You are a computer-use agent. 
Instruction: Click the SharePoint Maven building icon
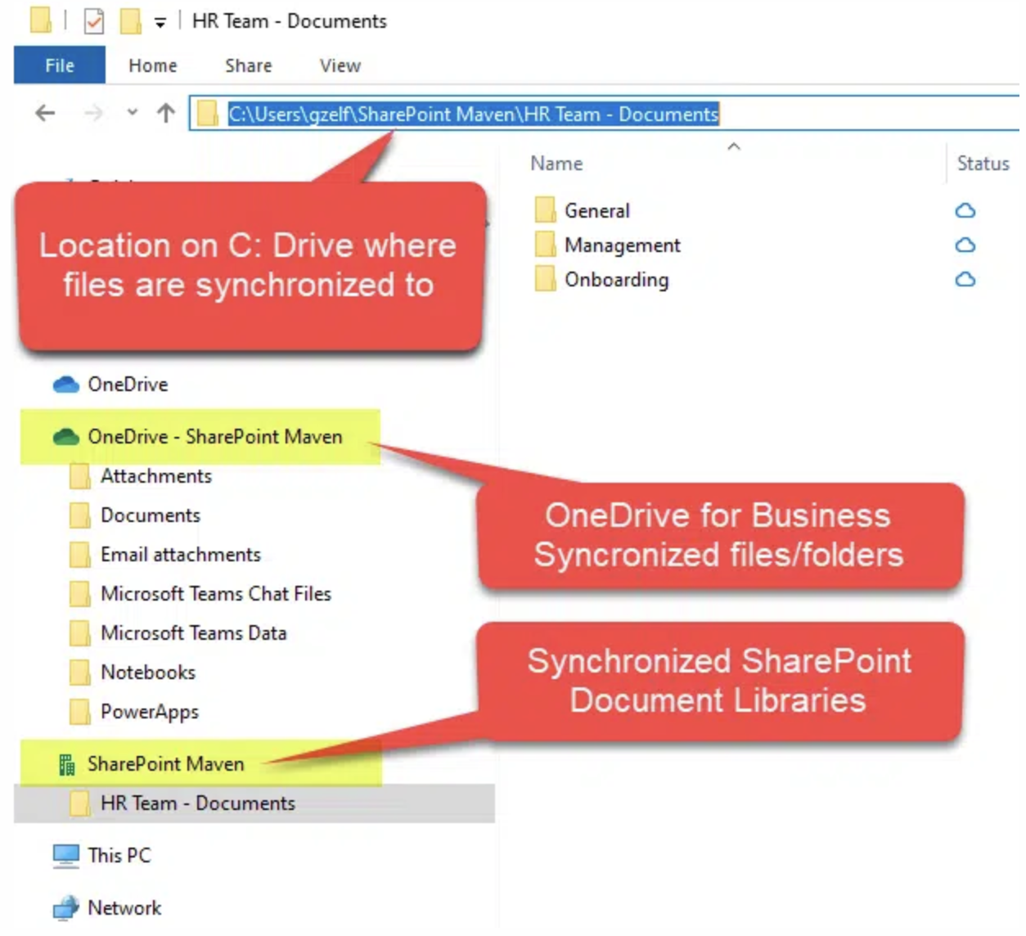tap(66, 765)
